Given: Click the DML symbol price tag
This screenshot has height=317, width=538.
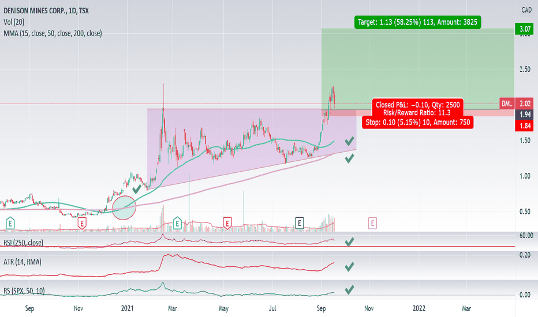Looking at the screenshot, I should [x=507, y=104].
